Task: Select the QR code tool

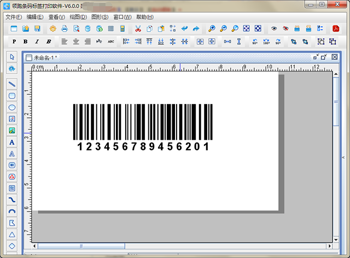Action: (12, 188)
